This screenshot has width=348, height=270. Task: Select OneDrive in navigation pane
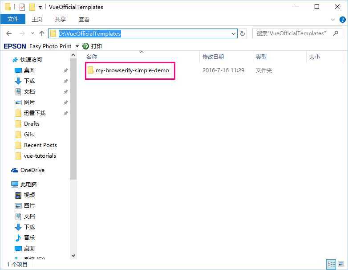point(28,170)
